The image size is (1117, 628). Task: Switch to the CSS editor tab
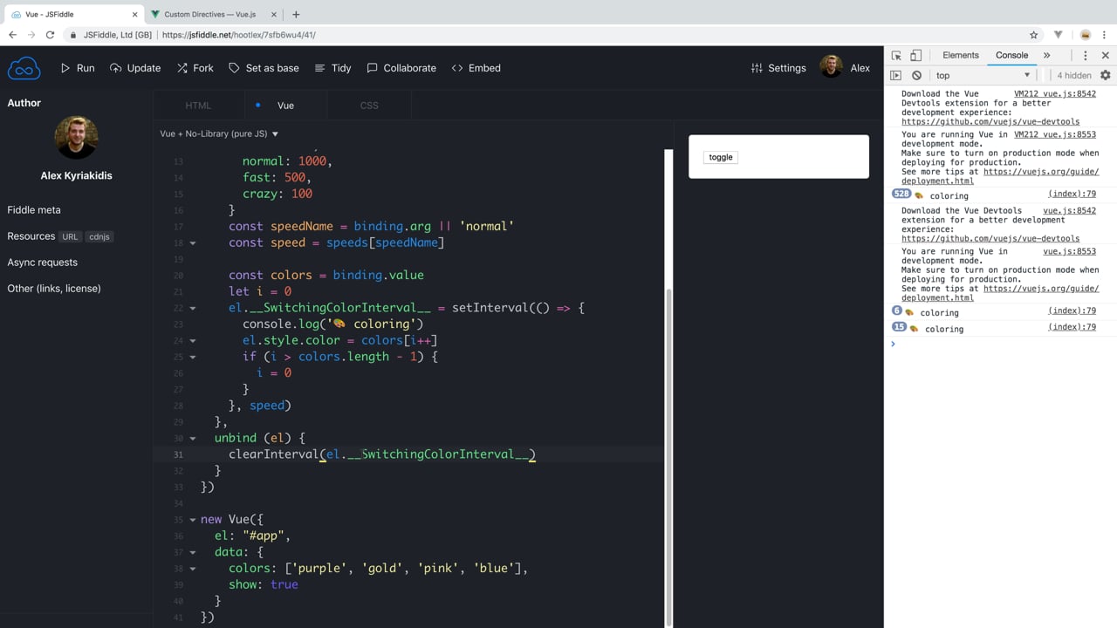click(x=369, y=106)
